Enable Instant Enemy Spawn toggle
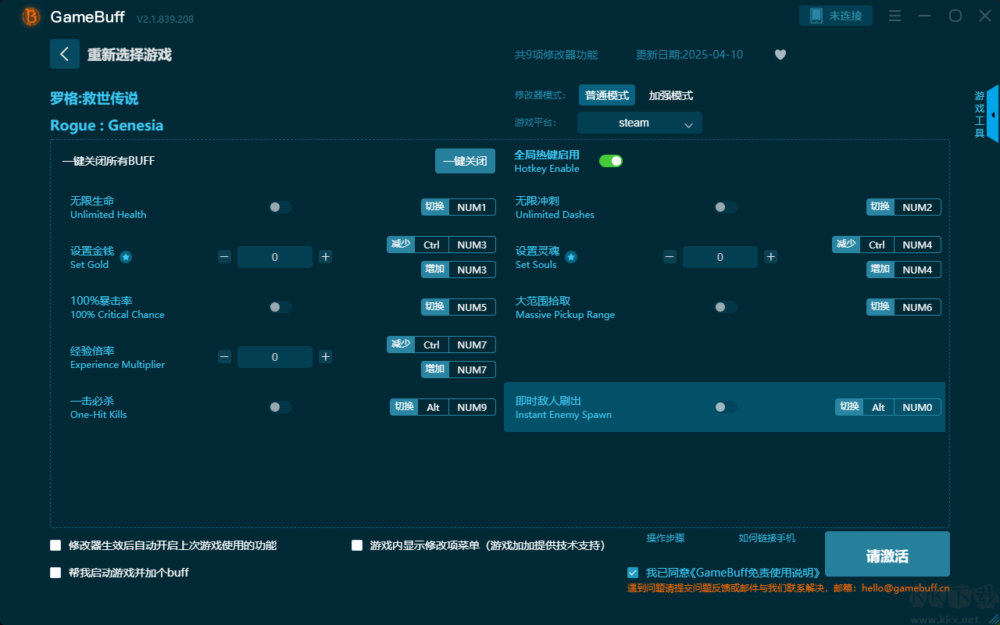The width and height of the screenshot is (1000, 625). coord(726,407)
